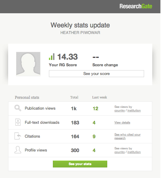Click the Citations arrow document icon
The image size is (161, 178).
pyautogui.click(x=18, y=136)
